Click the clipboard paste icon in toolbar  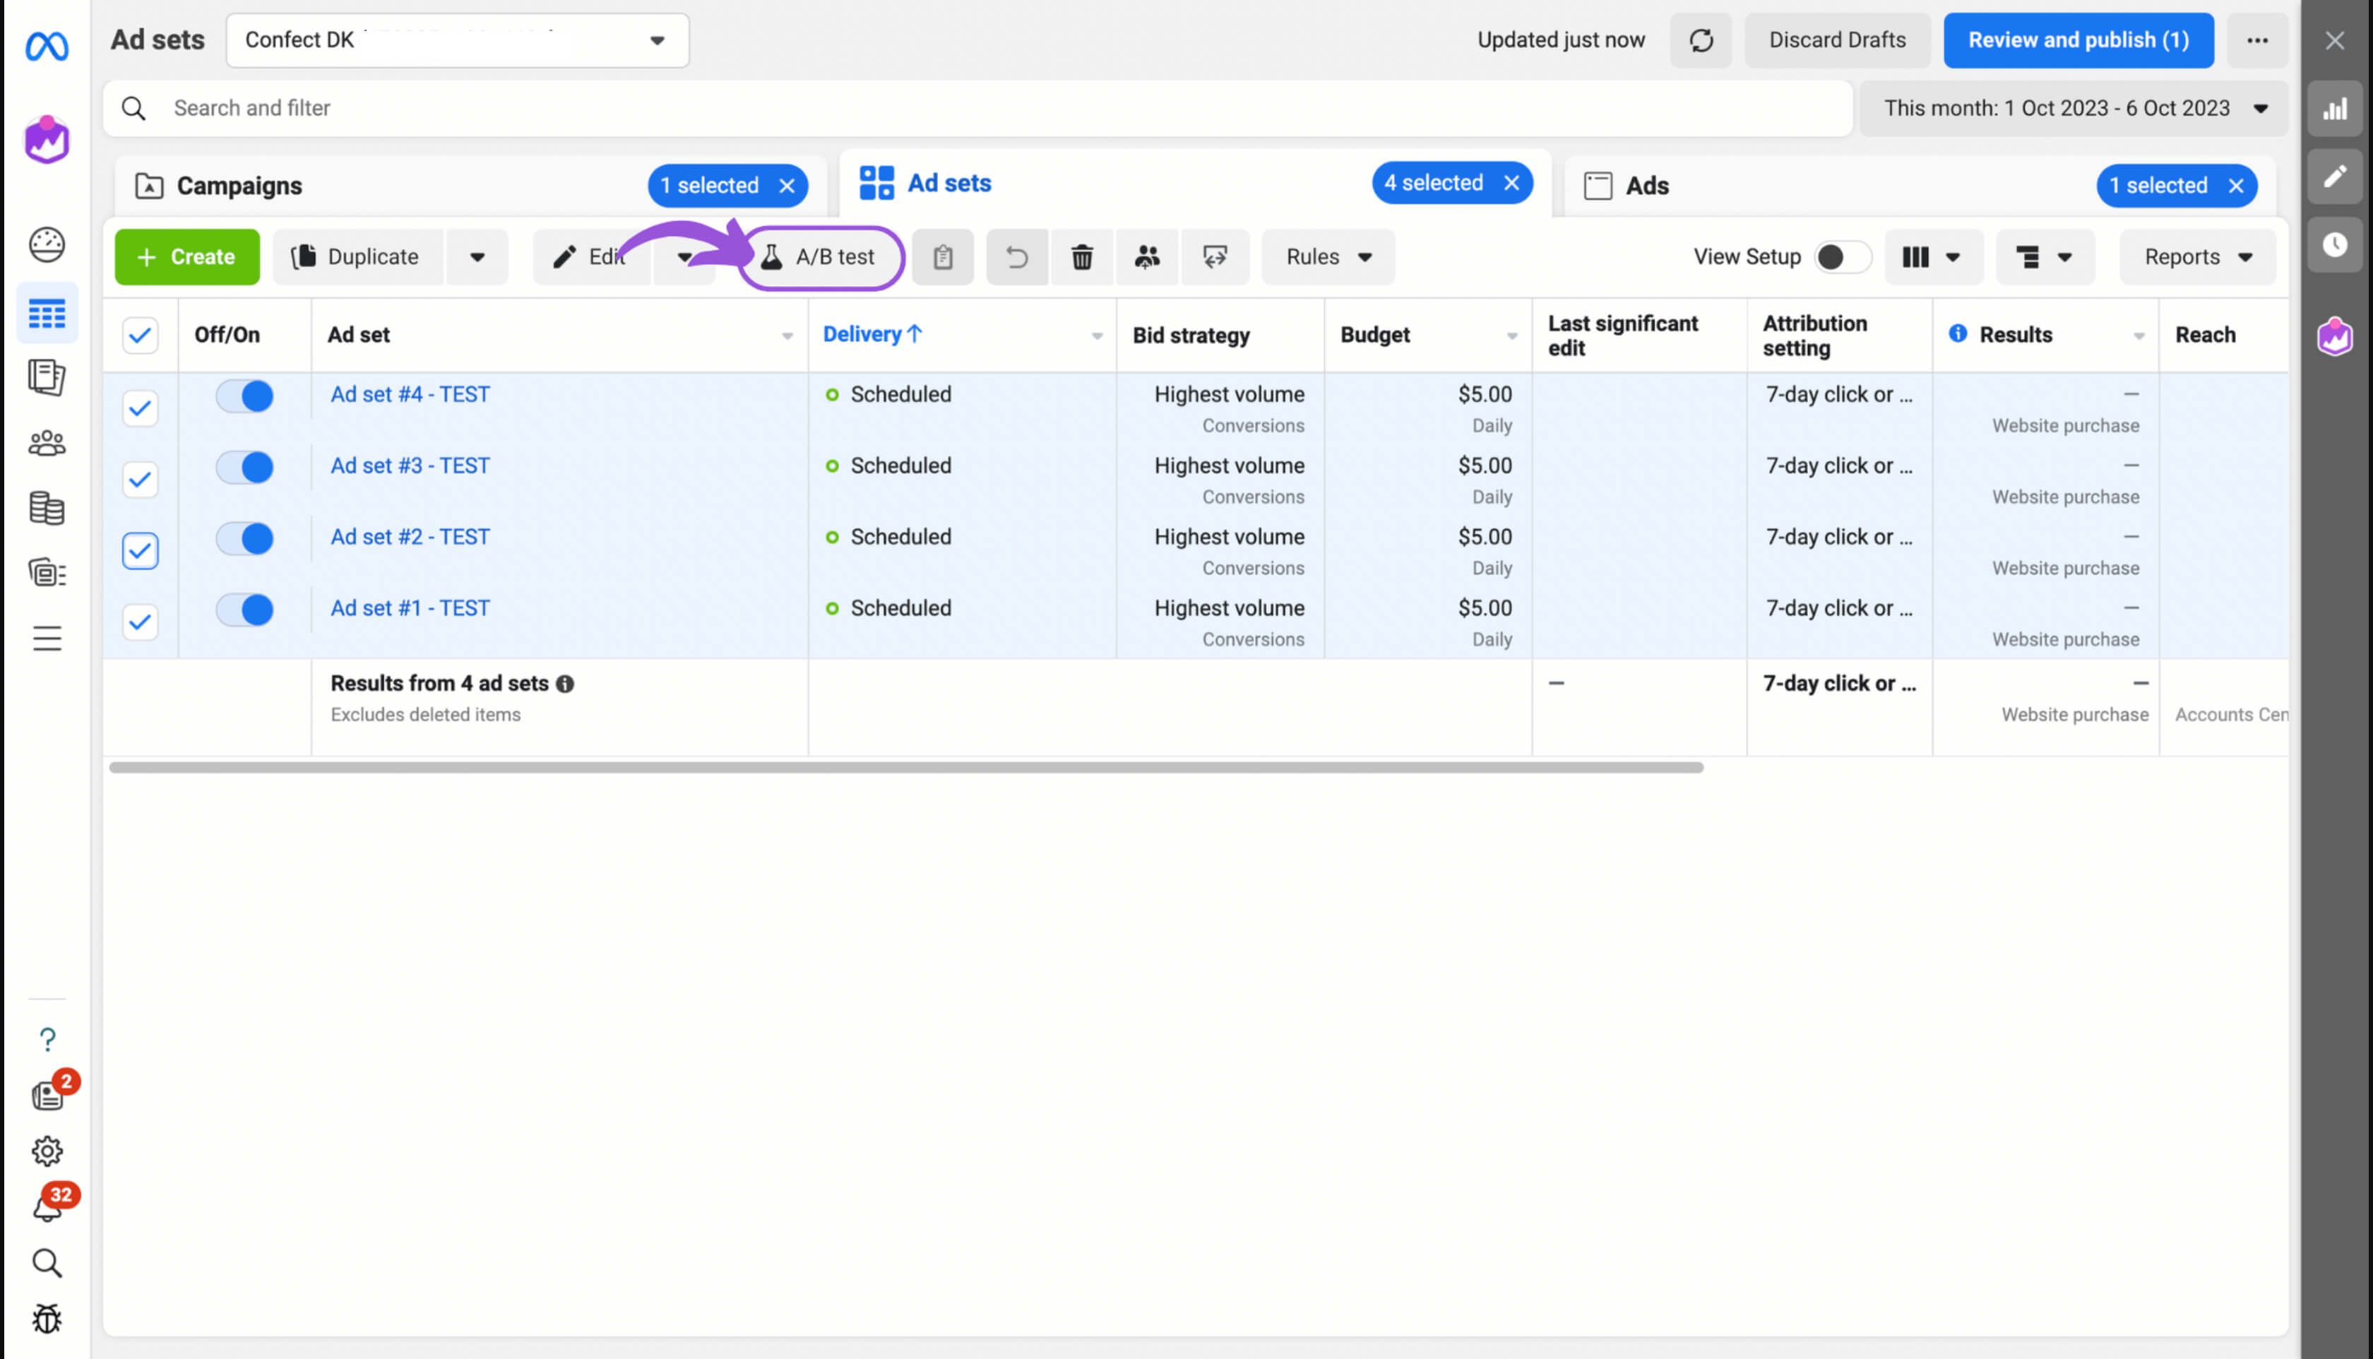(942, 256)
